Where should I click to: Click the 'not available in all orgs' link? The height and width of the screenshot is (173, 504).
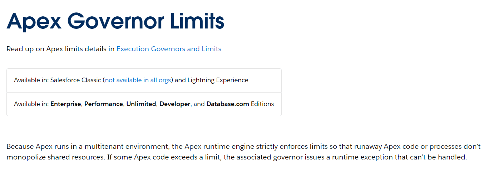point(138,80)
